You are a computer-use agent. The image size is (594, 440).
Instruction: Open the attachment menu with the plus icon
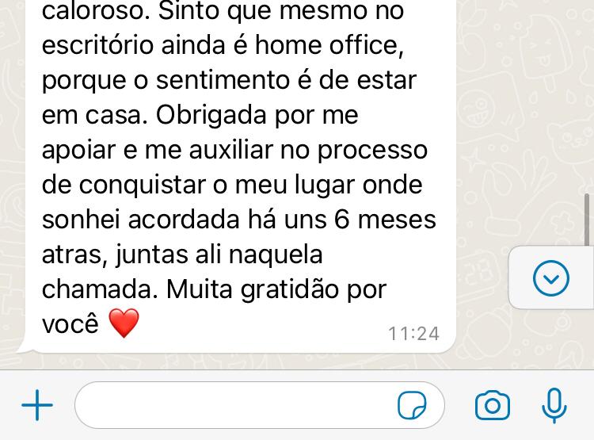pos(37,405)
